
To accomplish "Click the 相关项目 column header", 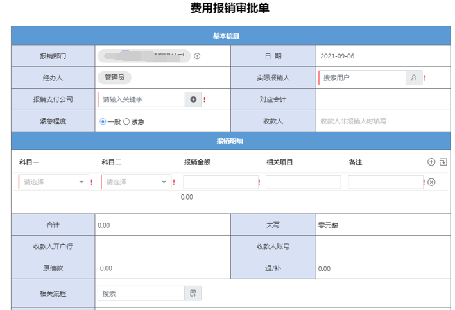I will [x=280, y=162].
